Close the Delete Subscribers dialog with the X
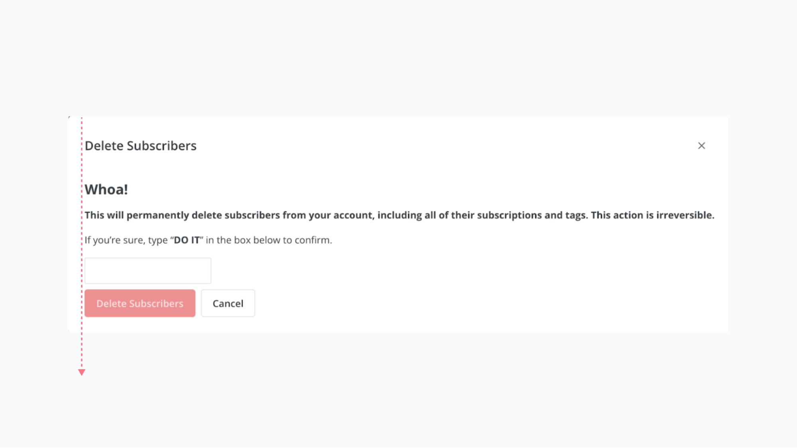797x448 pixels. pos(702,146)
